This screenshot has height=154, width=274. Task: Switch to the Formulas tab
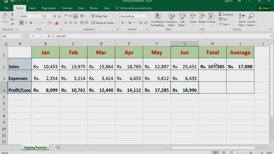tap(67, 8)
